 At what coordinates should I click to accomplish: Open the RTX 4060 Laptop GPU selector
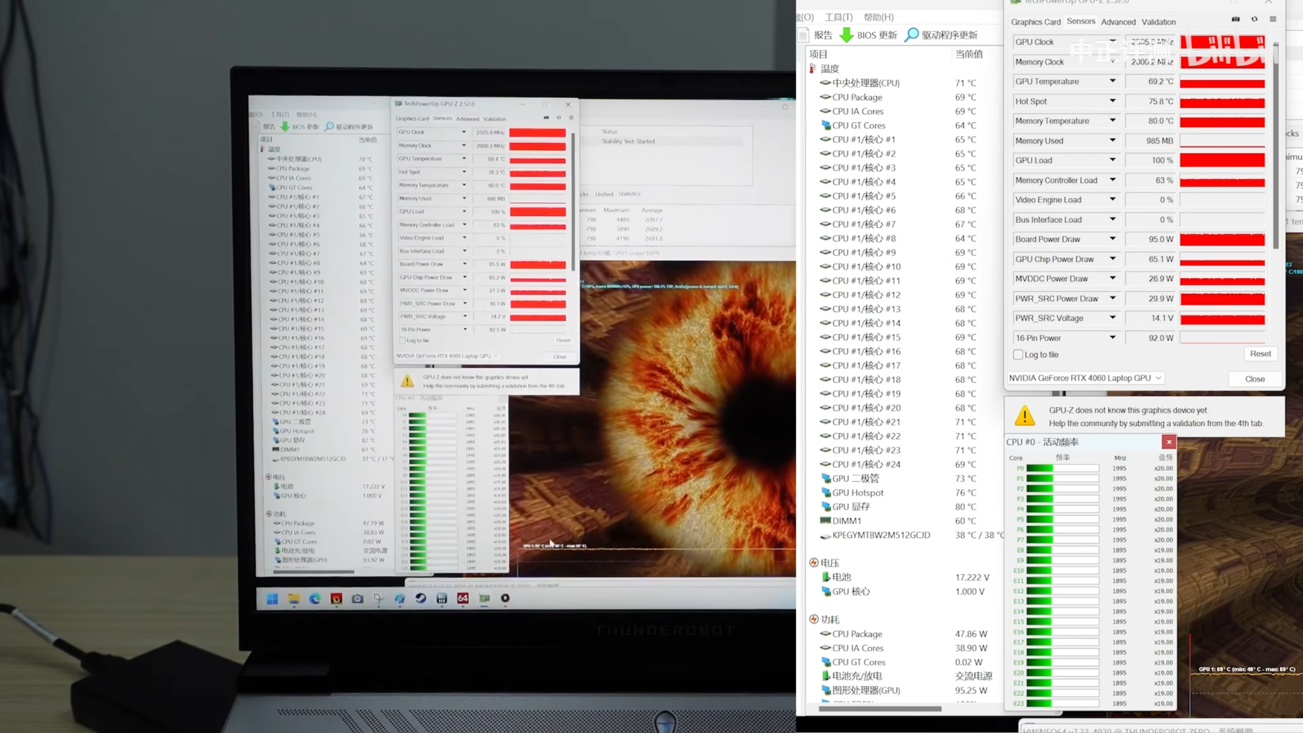[1085, 378]
